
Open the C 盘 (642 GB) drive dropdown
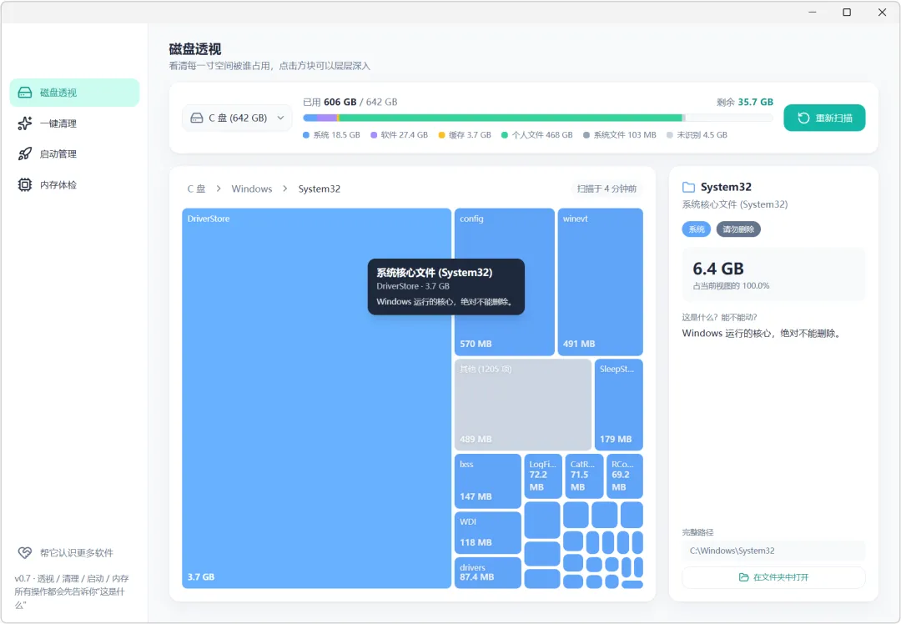[x=237, y=118]
